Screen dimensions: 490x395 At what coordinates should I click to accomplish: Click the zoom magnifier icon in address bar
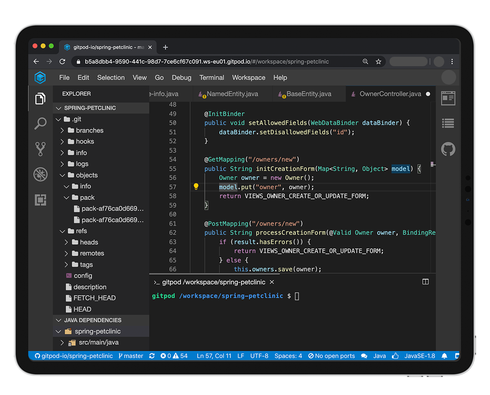tap(365, 62)
